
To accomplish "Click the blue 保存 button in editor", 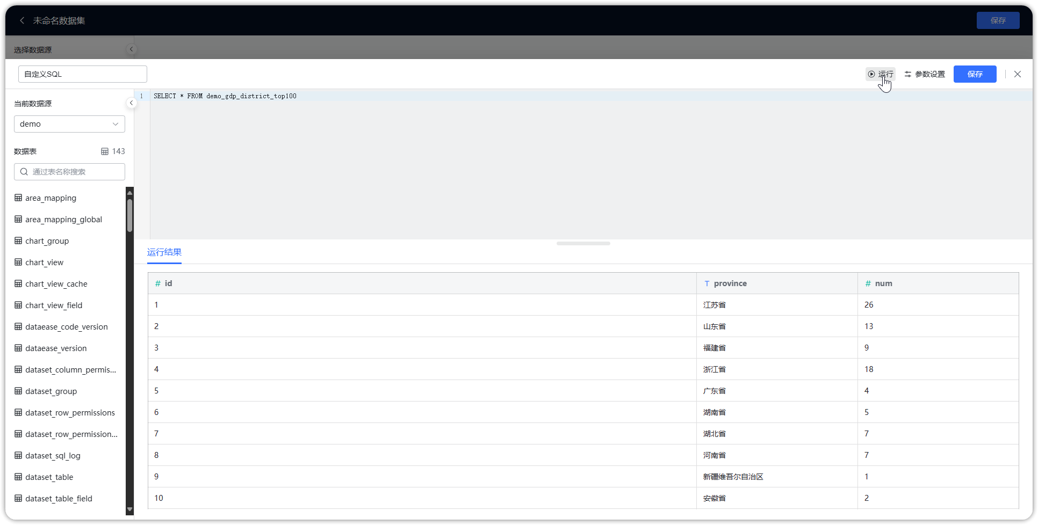I will click(x=975, y=74).
